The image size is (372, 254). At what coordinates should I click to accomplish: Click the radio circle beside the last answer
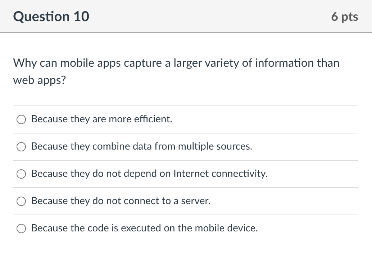pyautogui.click(x=21, y=228)
